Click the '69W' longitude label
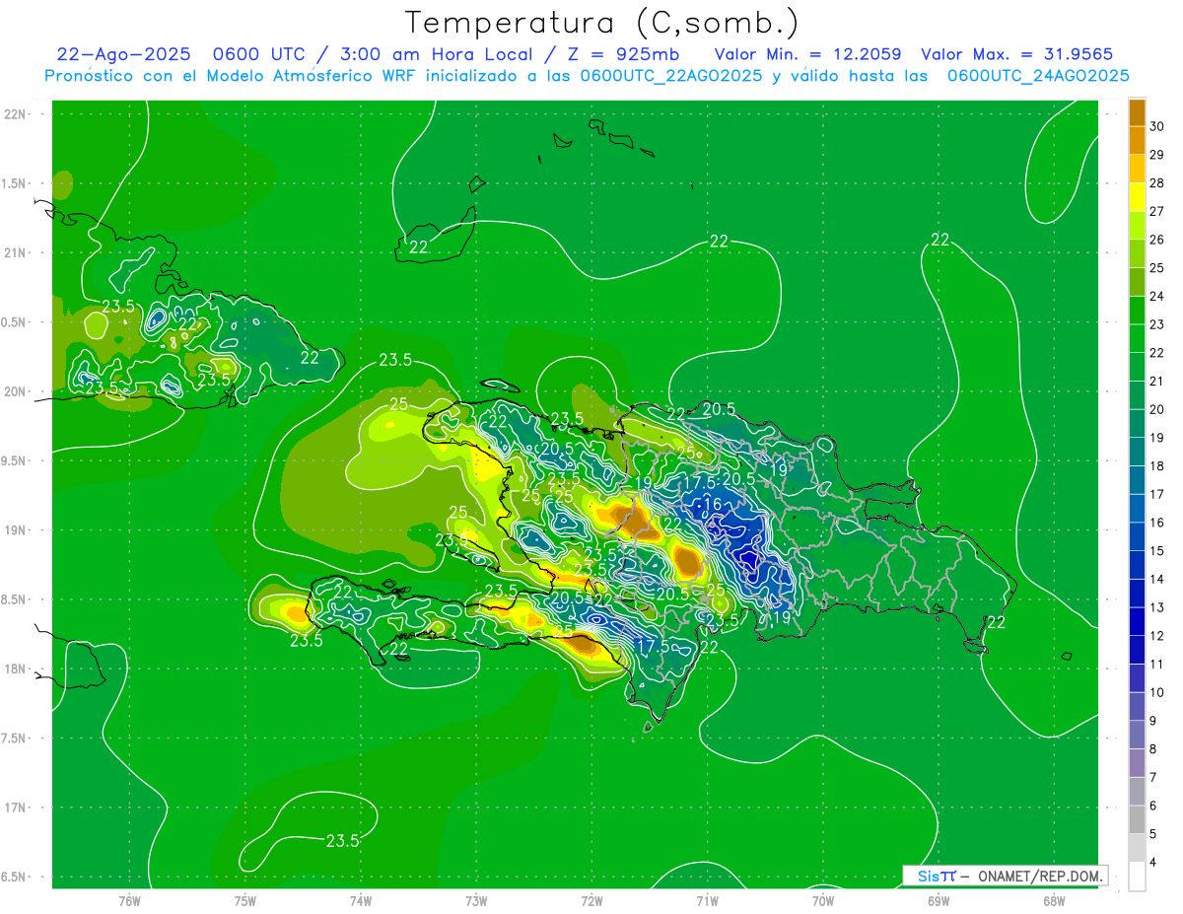 [939, 900]
